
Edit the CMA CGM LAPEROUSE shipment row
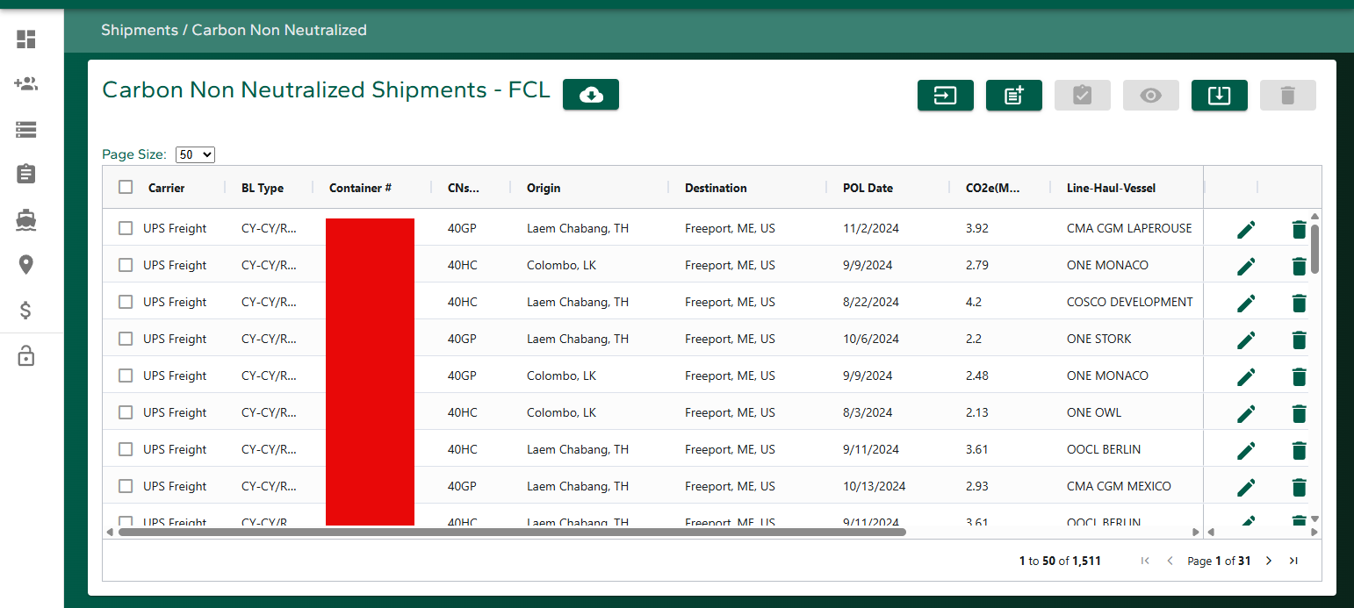(x=1246, y=230)
